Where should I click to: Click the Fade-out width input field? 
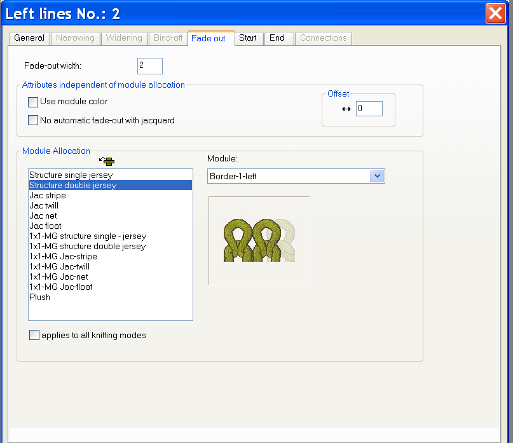point(150,66)
